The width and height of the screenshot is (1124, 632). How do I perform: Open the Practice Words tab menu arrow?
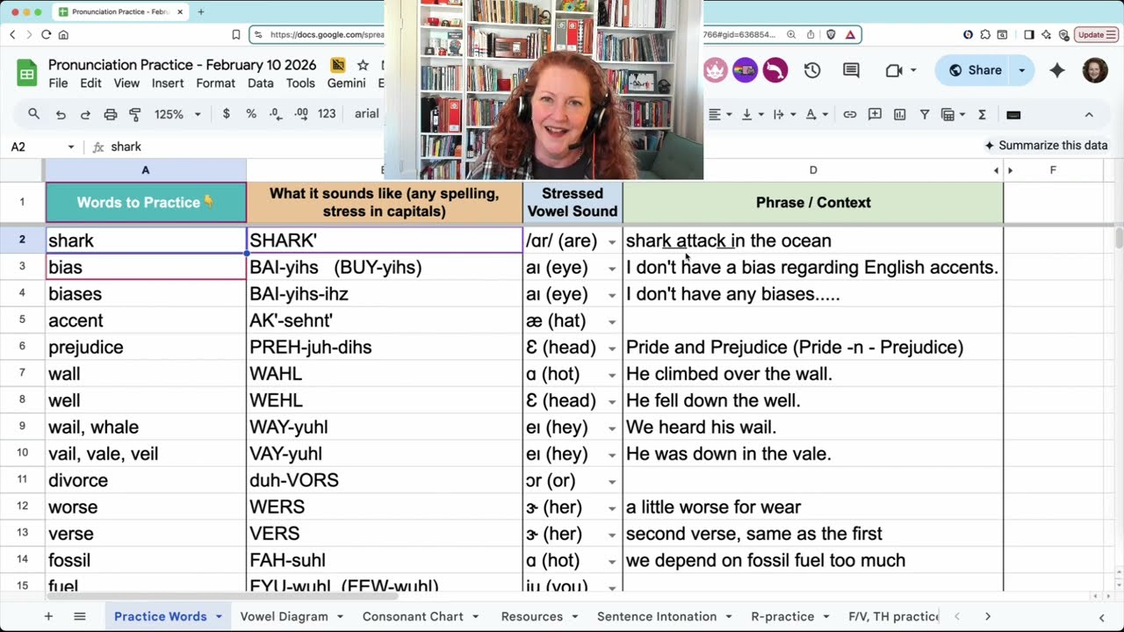[219, 616]
